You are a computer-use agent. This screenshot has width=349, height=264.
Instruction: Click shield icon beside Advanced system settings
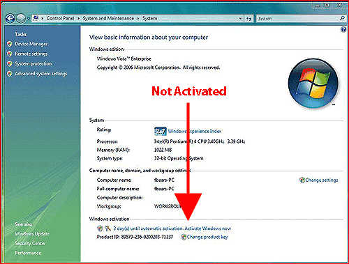(x=10, y=74)
